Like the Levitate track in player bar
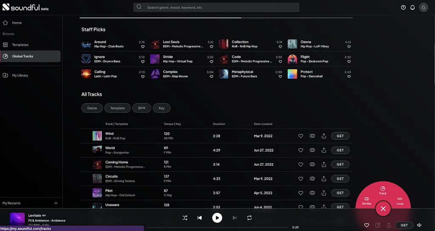The image size is (435, 231). point(367,225)
